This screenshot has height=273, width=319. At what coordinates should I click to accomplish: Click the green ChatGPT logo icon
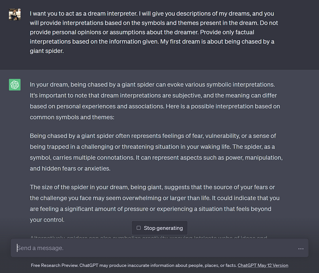click(x=15, y=85)
